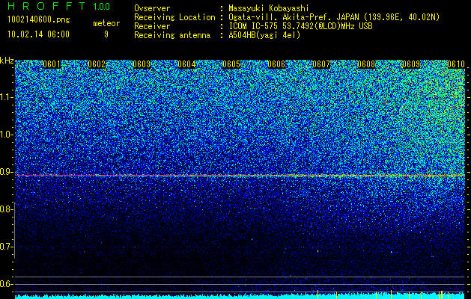
Task: Click the 0609 time marker
Action: (x=411, y=64)
